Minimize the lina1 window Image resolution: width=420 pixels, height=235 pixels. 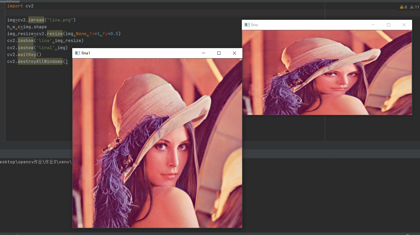tap(204, 53)
